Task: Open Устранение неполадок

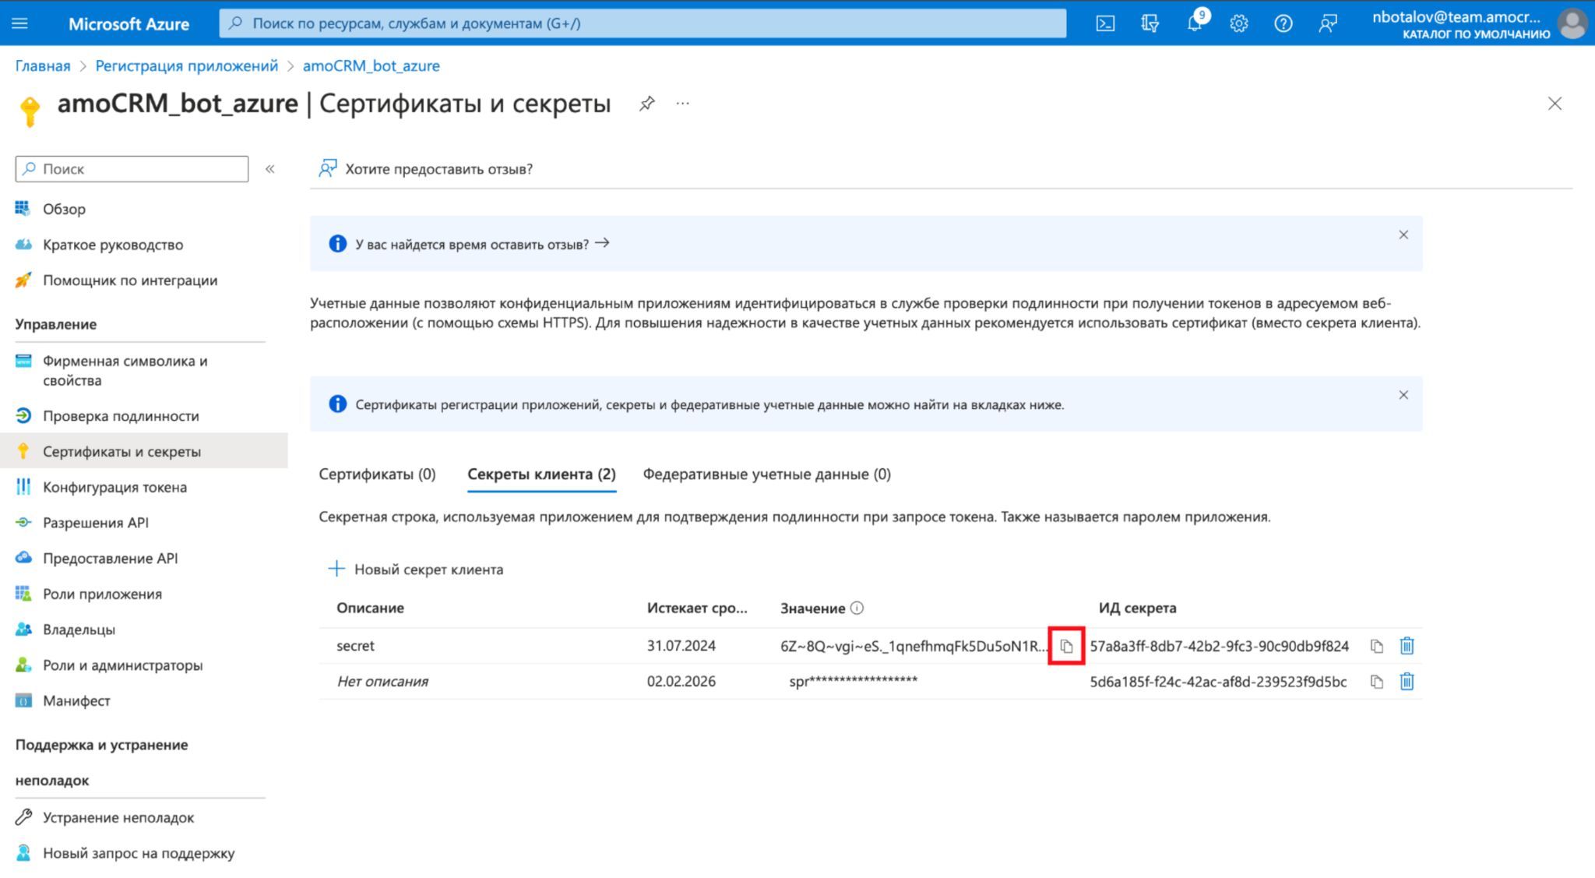Action: point(118,817)
